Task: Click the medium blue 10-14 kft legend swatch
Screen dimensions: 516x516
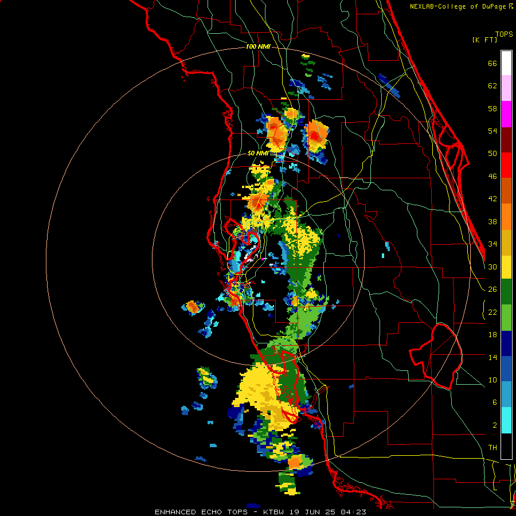Action: pos(506,369)
